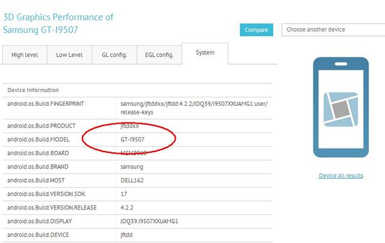
Task: Select the android.os.Build.VERSION.SDK label
Action: coord(46,194)
